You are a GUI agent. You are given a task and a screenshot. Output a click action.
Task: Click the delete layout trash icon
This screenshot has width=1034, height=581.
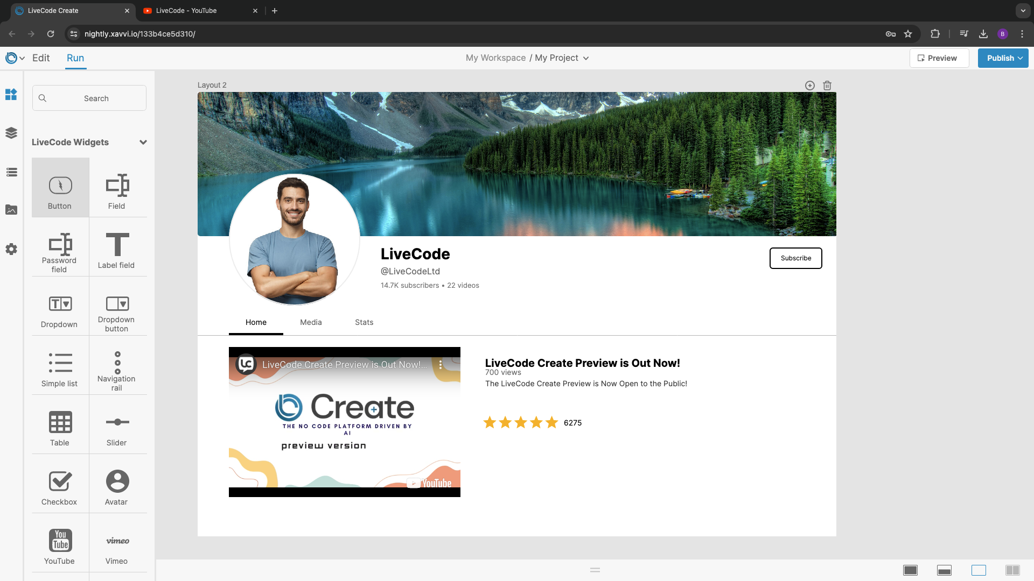pyautogui.click(x=827, y=86)
